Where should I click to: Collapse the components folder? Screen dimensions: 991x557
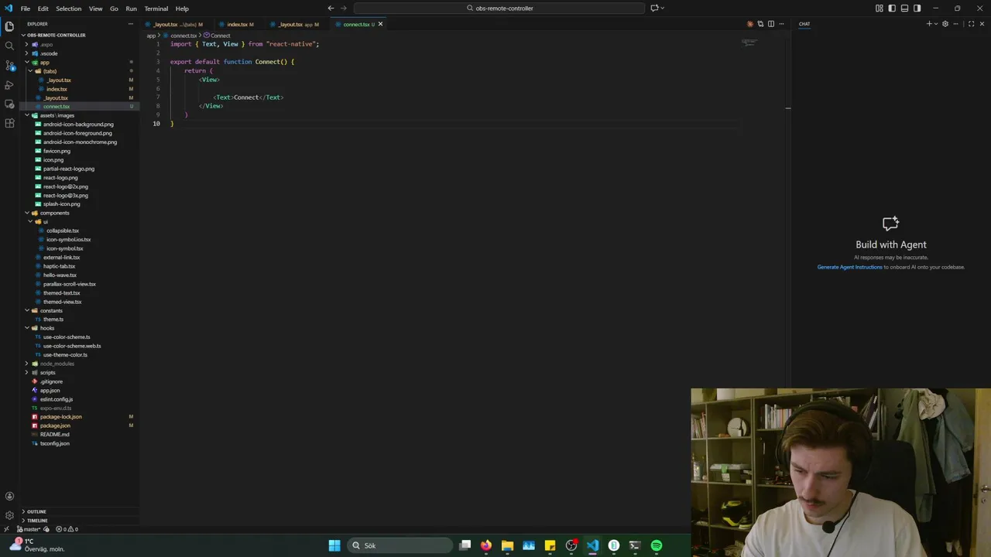click(54, 213)
